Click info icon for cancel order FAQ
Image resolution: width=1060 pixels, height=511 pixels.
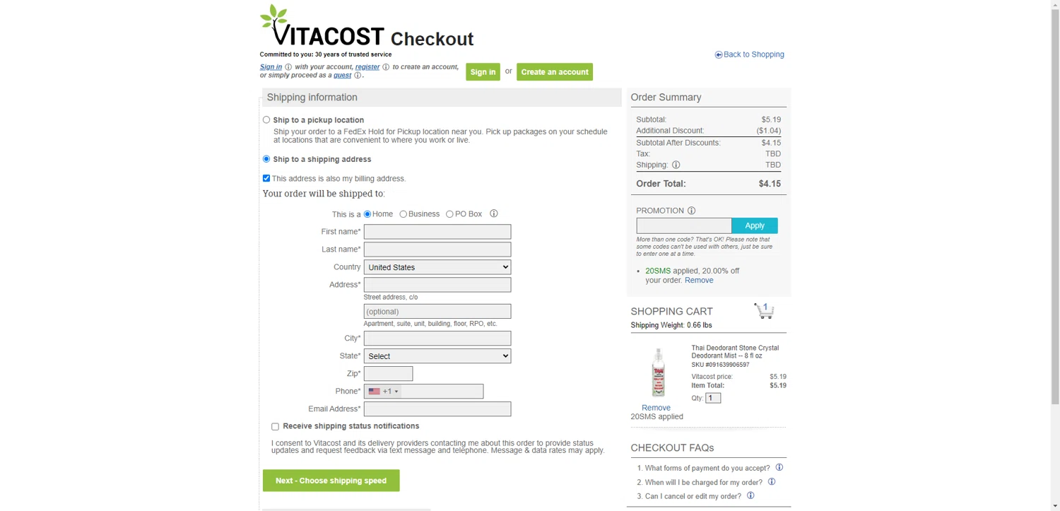tap(750, 496)
